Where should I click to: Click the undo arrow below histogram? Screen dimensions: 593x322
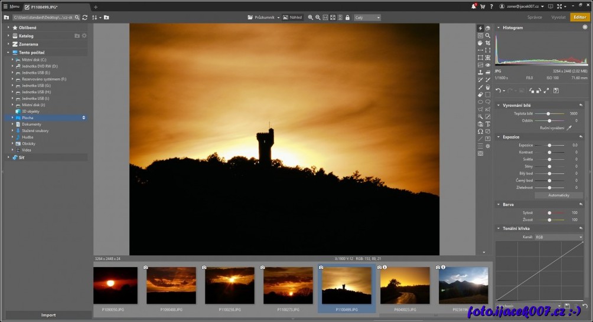click(x=498, y=90)
